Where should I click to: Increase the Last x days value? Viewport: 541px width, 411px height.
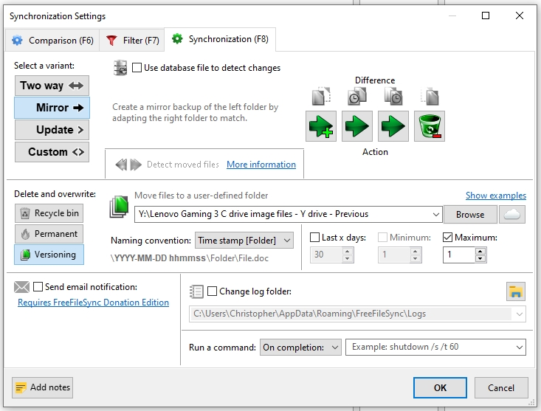point(348,251)
